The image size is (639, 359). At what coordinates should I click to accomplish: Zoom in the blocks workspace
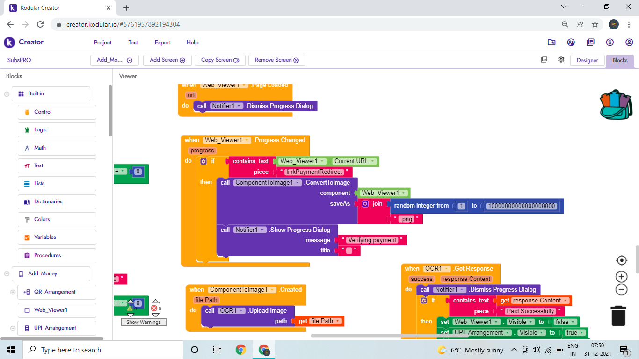pyautogui.click(x=621, y=276)
